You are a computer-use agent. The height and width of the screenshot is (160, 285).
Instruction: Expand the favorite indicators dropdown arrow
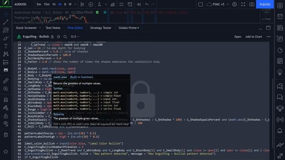(106, 4)
